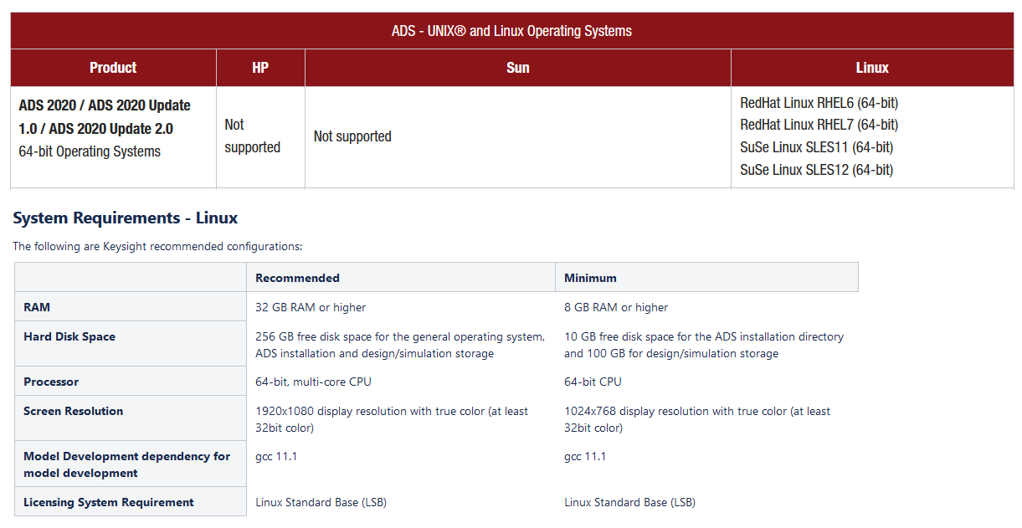Click 'gcc 11.1' in Minimum column
This screenshot has height=528, width=1022.
(585, 456)
